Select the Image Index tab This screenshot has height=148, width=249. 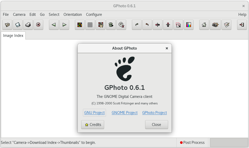[13, 36]
